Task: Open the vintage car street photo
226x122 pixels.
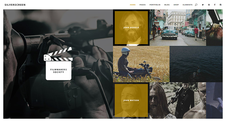Action: (178, 27)
